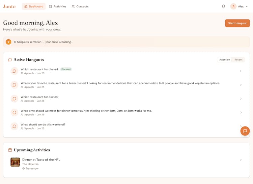This screenshot has height=184, width=253.
Task: Click the notifications bell icon
Action: click(223, 6)
